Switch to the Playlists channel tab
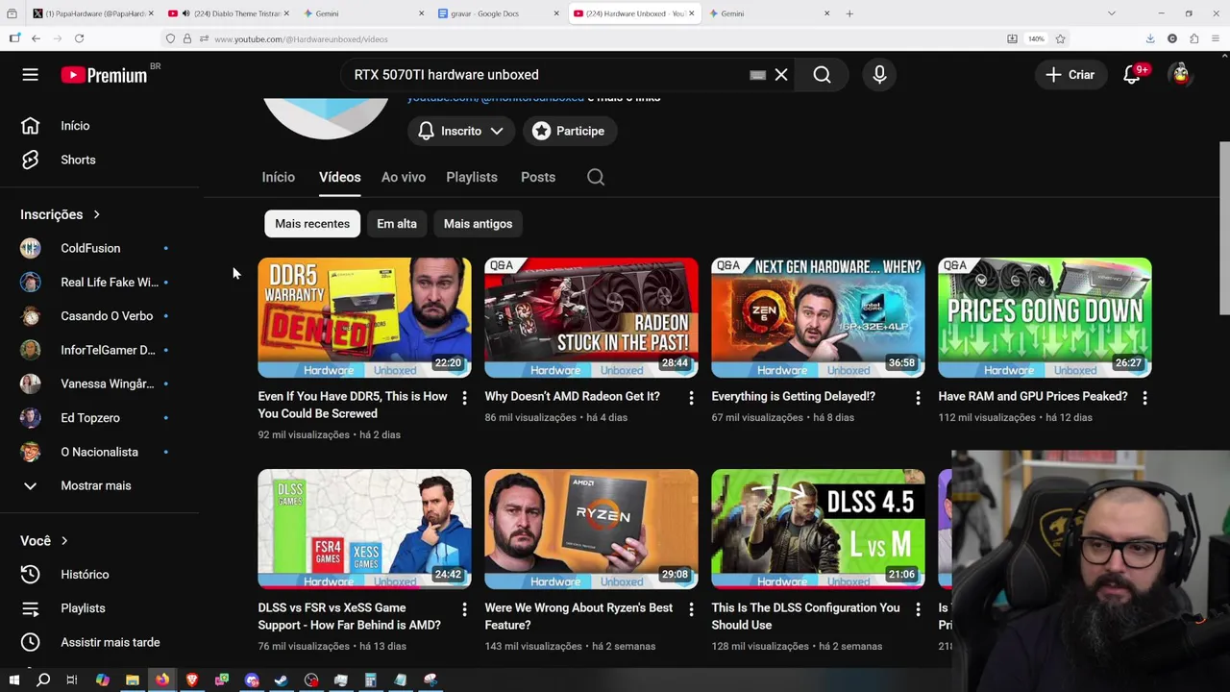The image size is (1230, 692). tap(472, 177)
